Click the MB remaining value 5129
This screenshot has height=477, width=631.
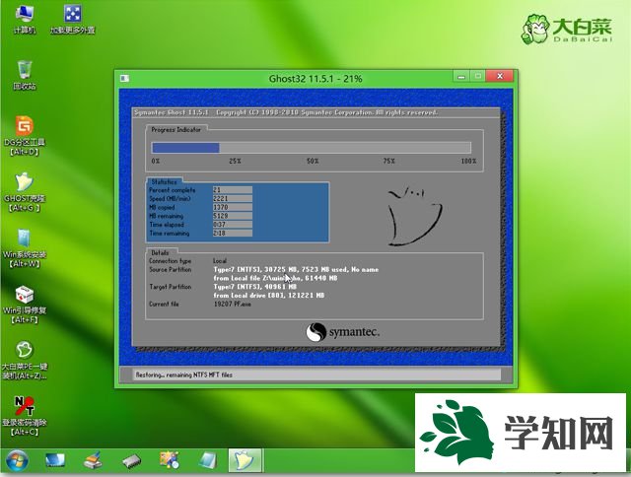pos(233,216)
